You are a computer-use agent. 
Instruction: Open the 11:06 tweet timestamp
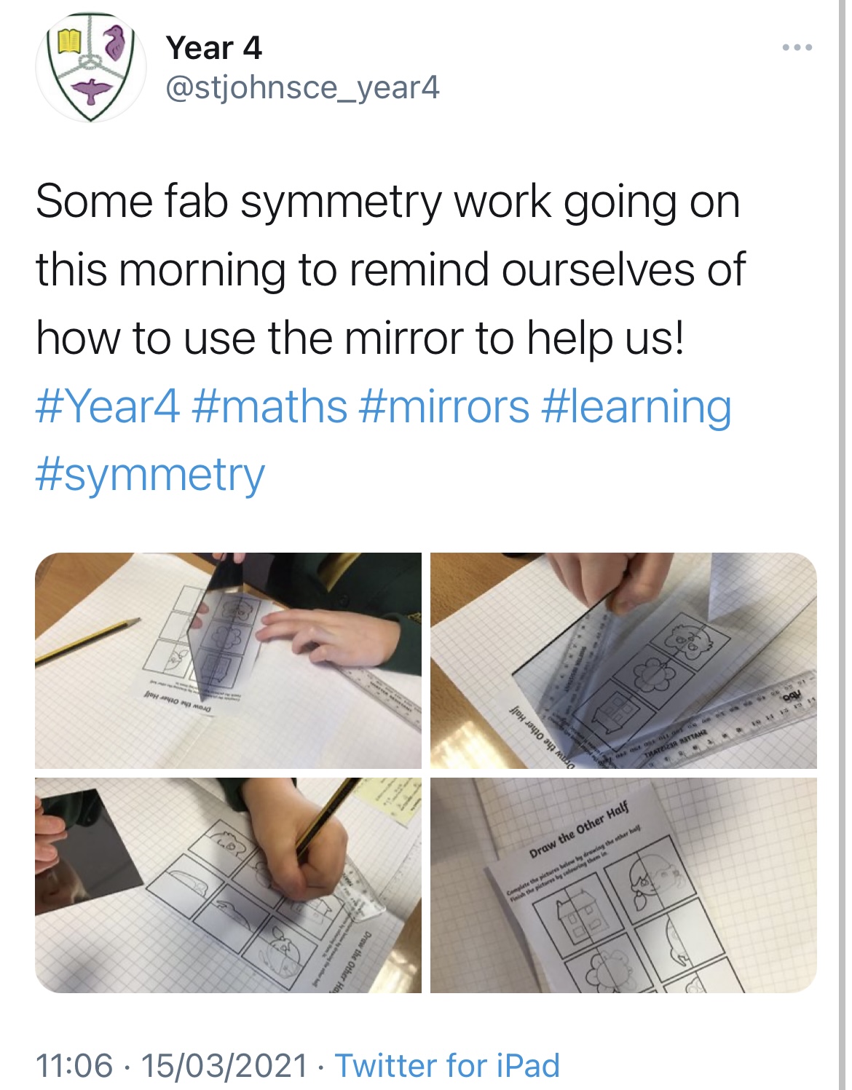[x=74, y=1065]
